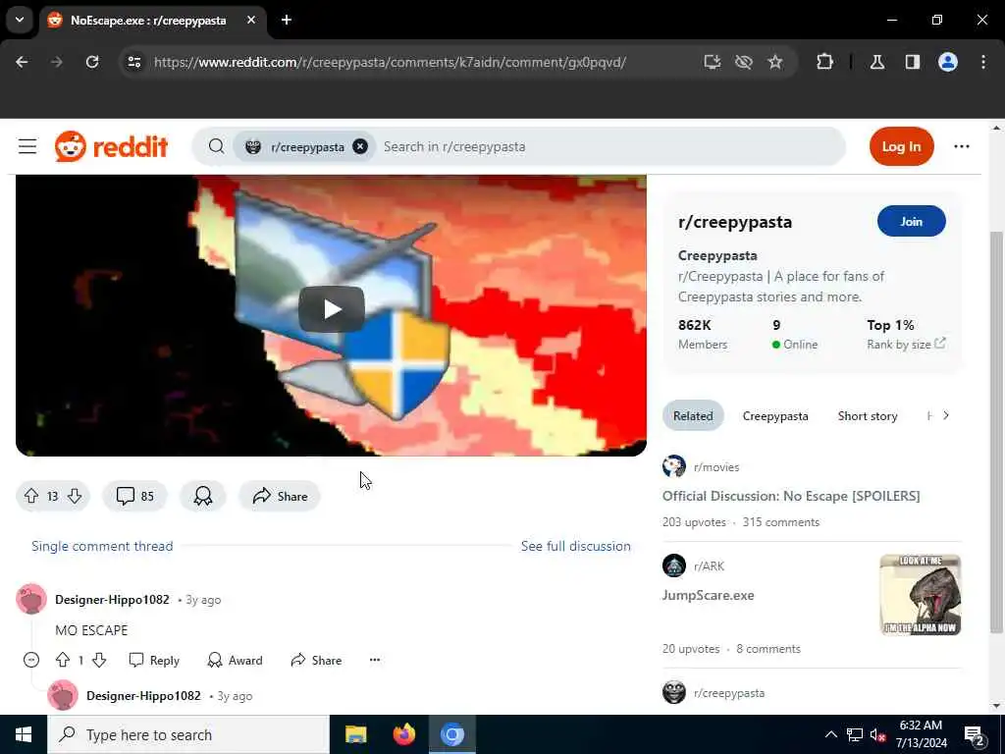The height and width of the screenshot is (754, 1005).
Task: Open Chrome Labs flask icon
Action: [x=877, y=62]
